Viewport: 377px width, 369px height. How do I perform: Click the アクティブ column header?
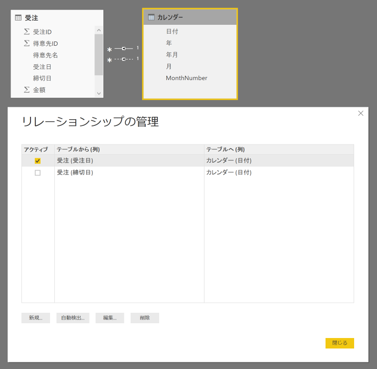point(38,149)
